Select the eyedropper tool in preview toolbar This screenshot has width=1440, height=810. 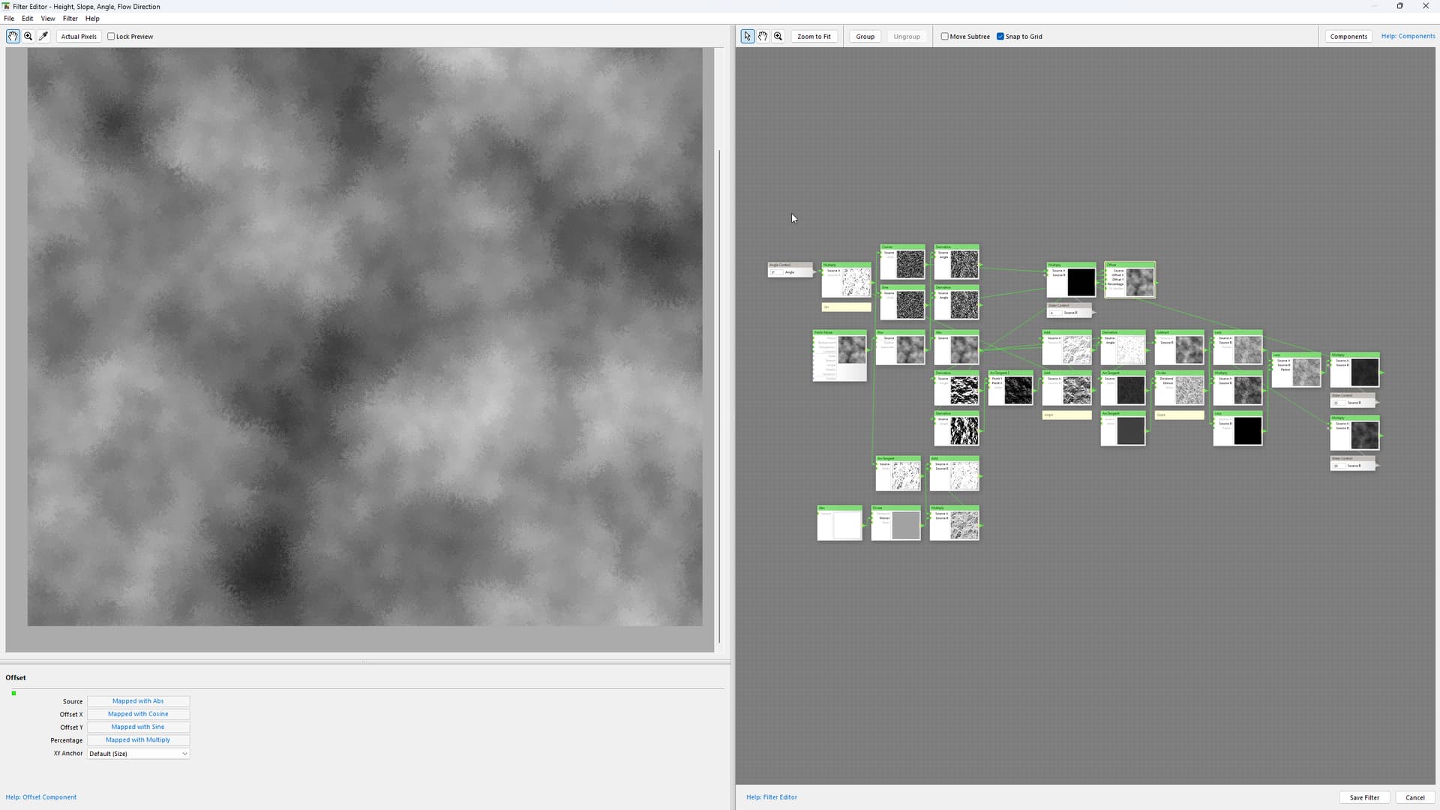[43, 36]
